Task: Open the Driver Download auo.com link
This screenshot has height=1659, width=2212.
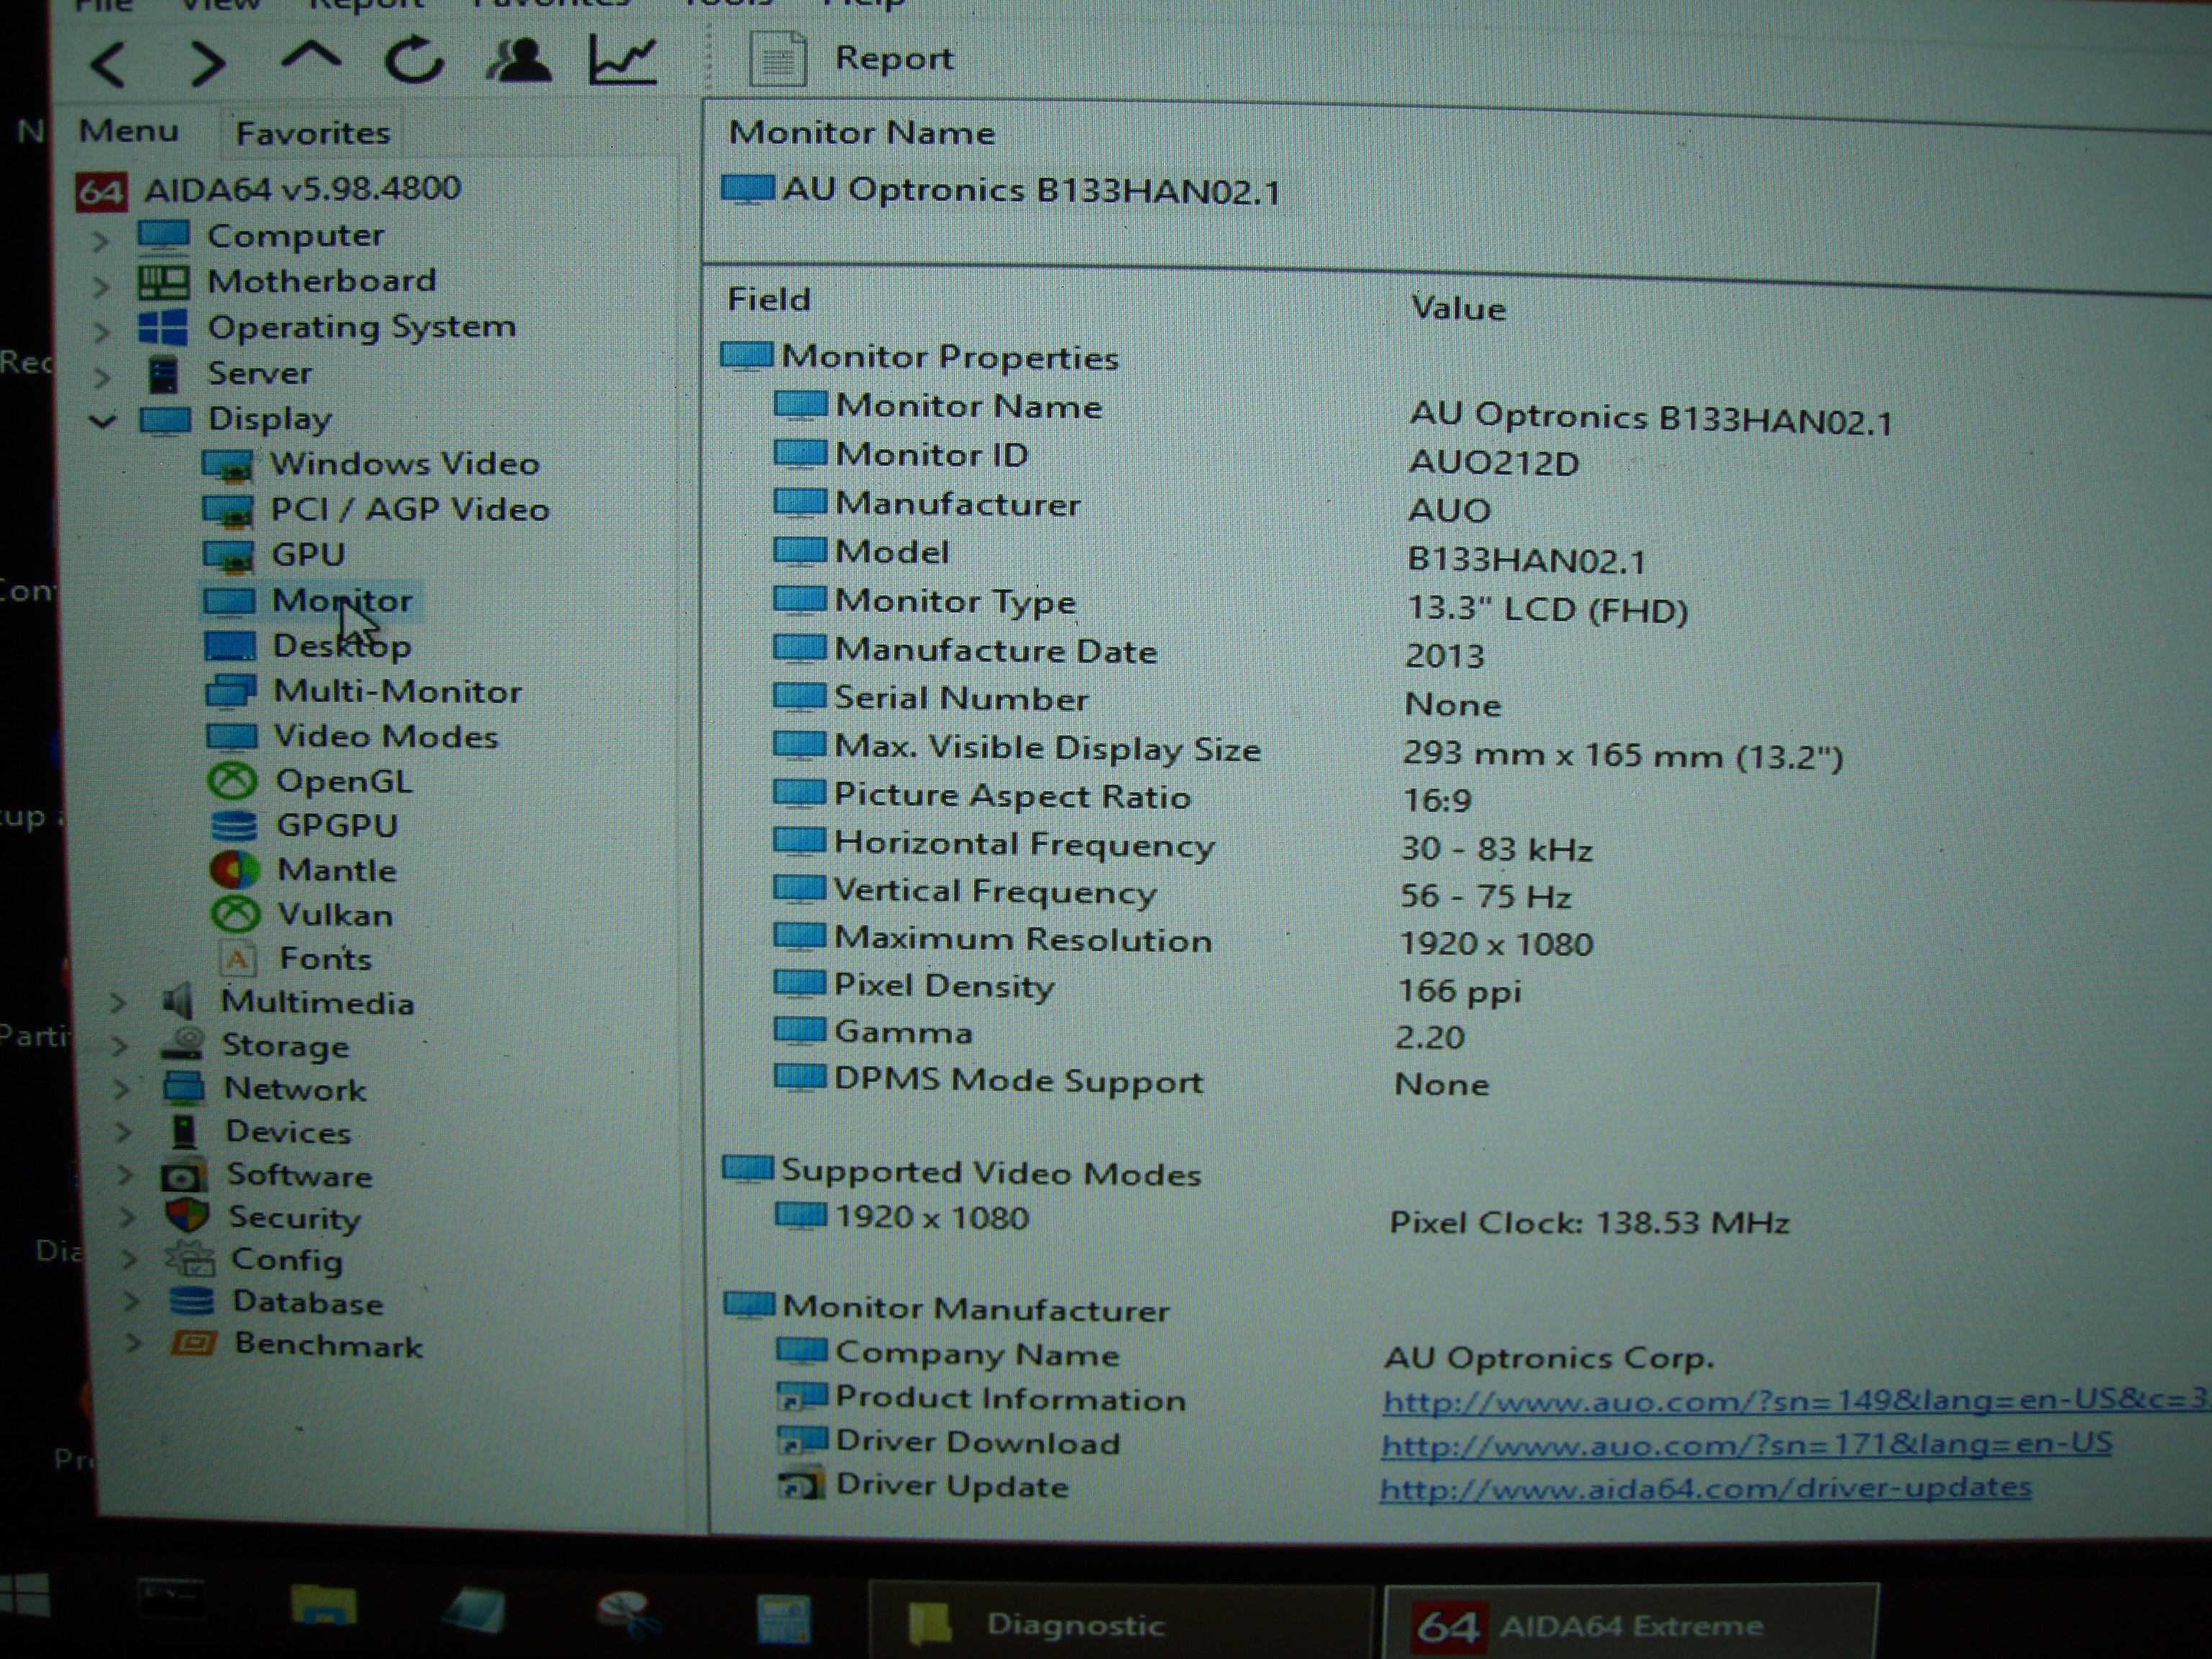Action: pos(1747,1444)
